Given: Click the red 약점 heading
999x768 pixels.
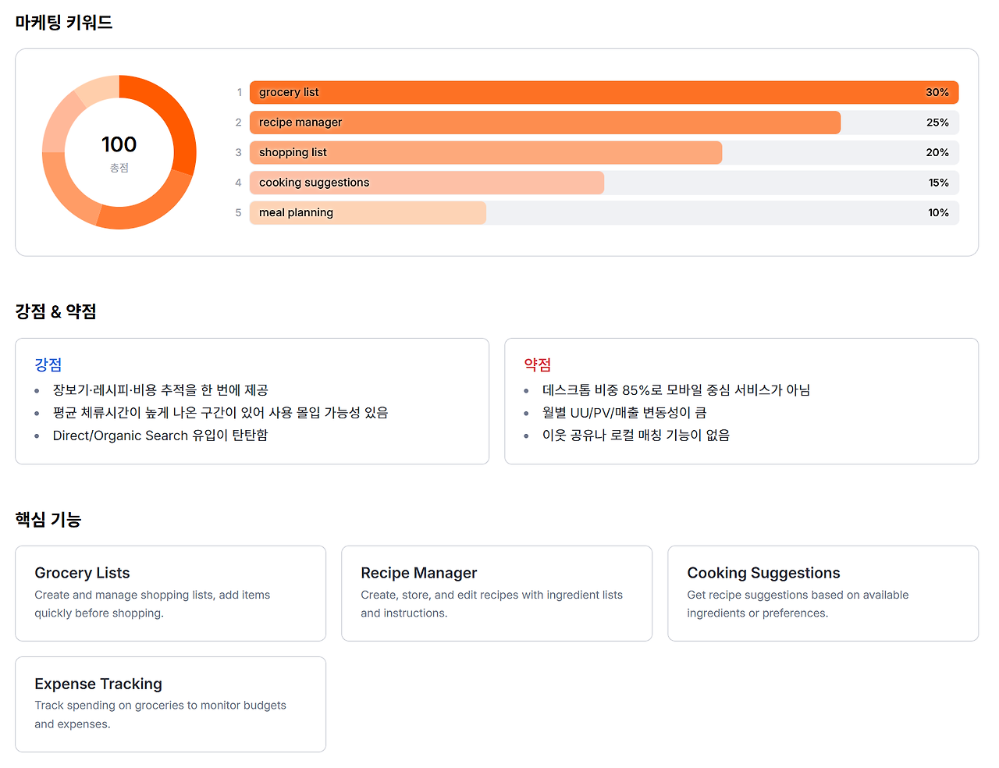Looking at the screenshot, I should [x=538, y=364].
